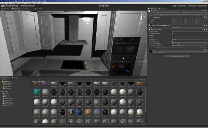The image size is (208, 128).
Task: Select the Move tool in toolbar
Action: coord(6,6)
